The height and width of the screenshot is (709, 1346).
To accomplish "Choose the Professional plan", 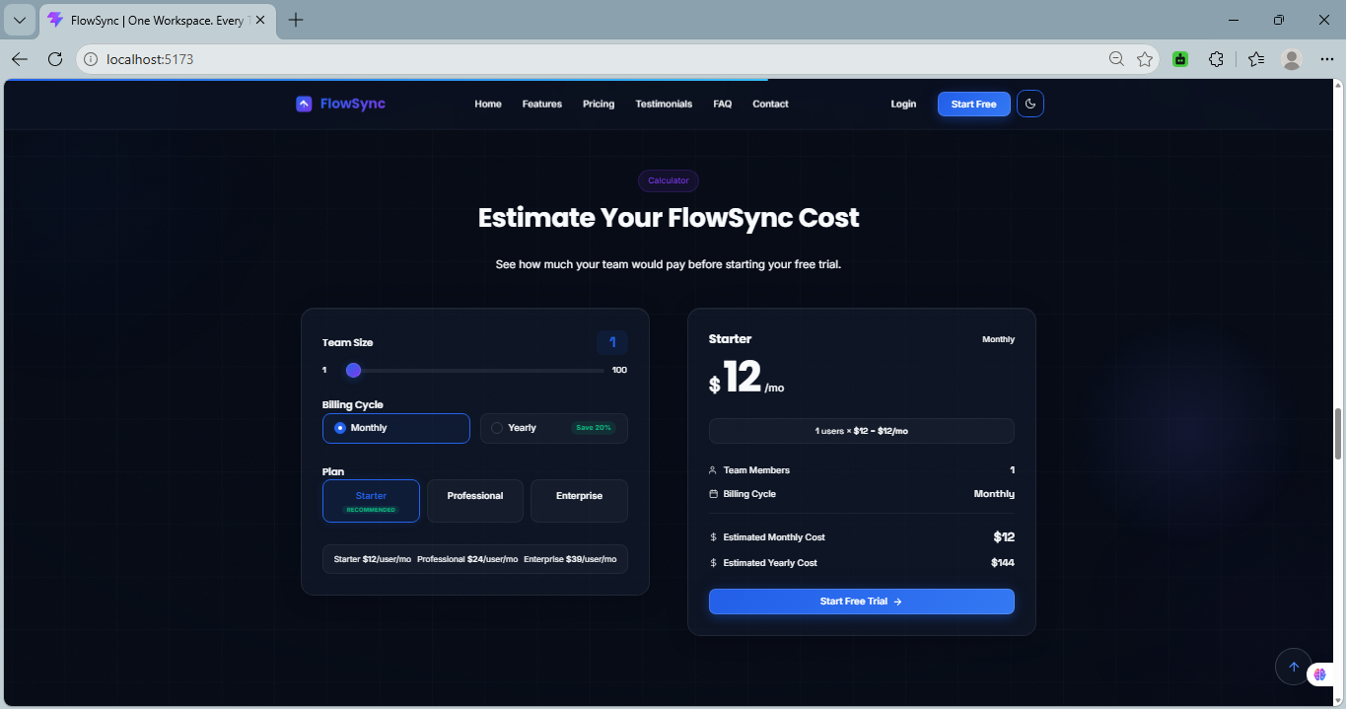I will 474,501.
